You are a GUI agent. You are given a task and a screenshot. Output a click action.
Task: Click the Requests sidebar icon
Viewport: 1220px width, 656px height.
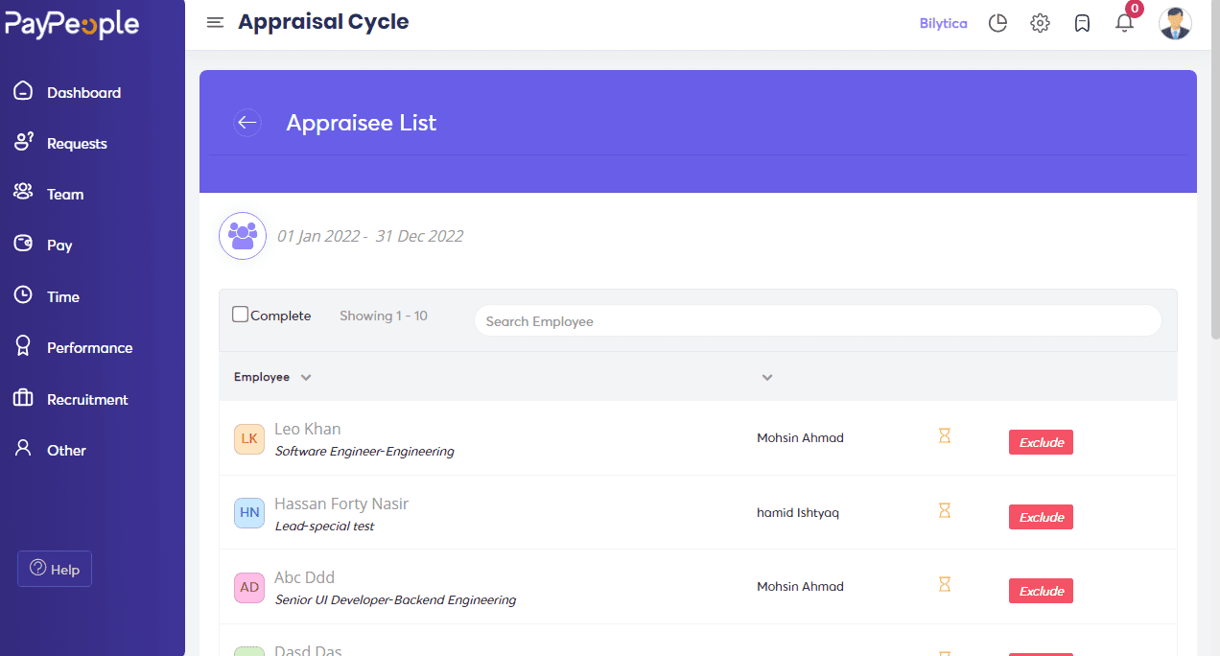point(23,143)
